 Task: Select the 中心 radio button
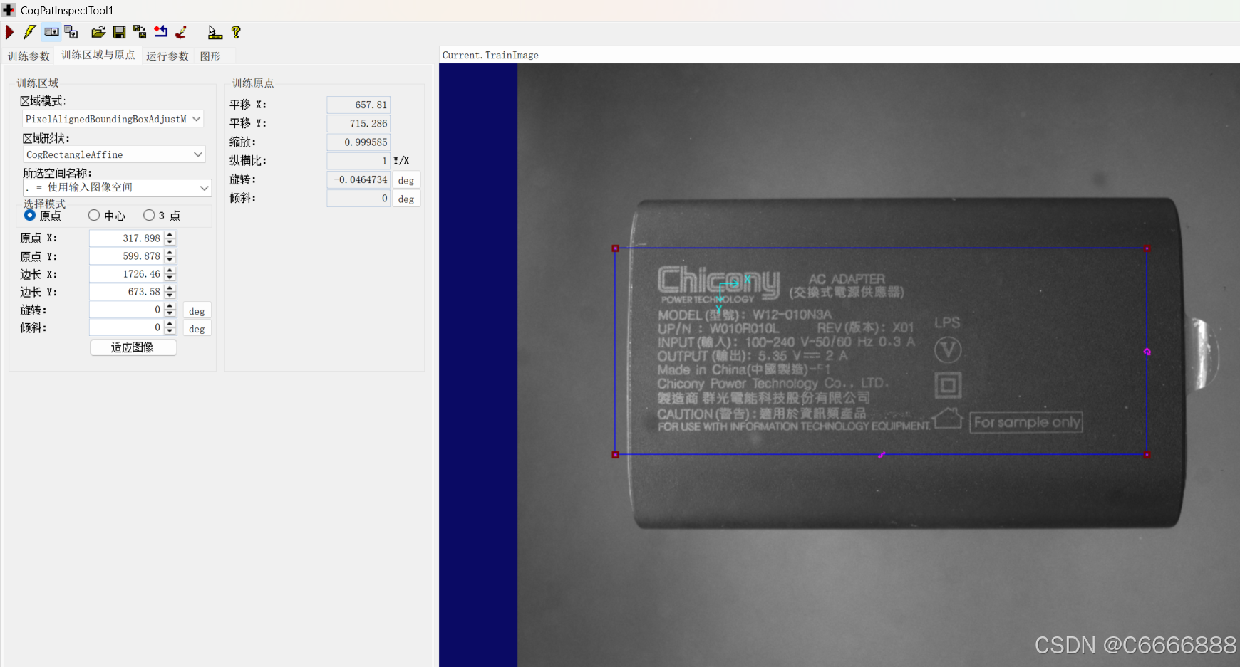93,215
